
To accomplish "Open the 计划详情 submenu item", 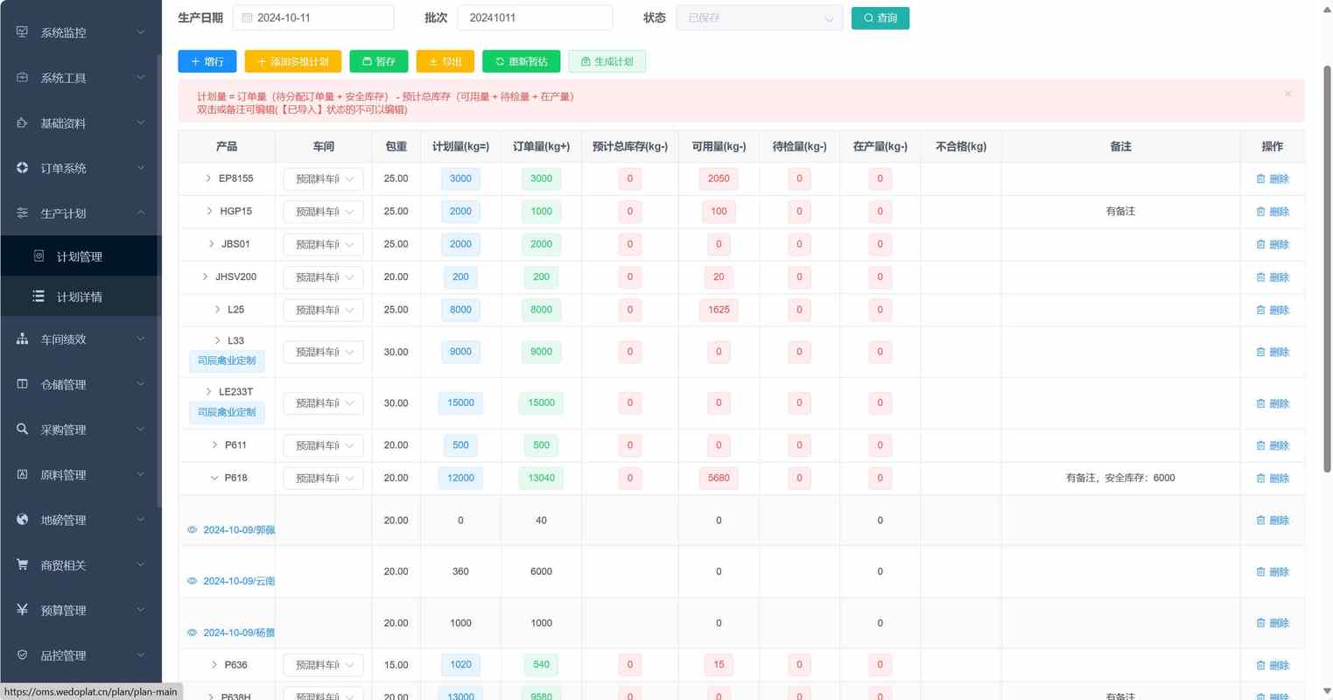I will point(81,297).
